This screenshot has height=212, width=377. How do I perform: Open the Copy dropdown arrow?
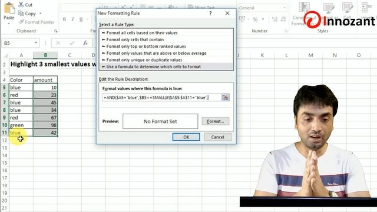[41, 14]
